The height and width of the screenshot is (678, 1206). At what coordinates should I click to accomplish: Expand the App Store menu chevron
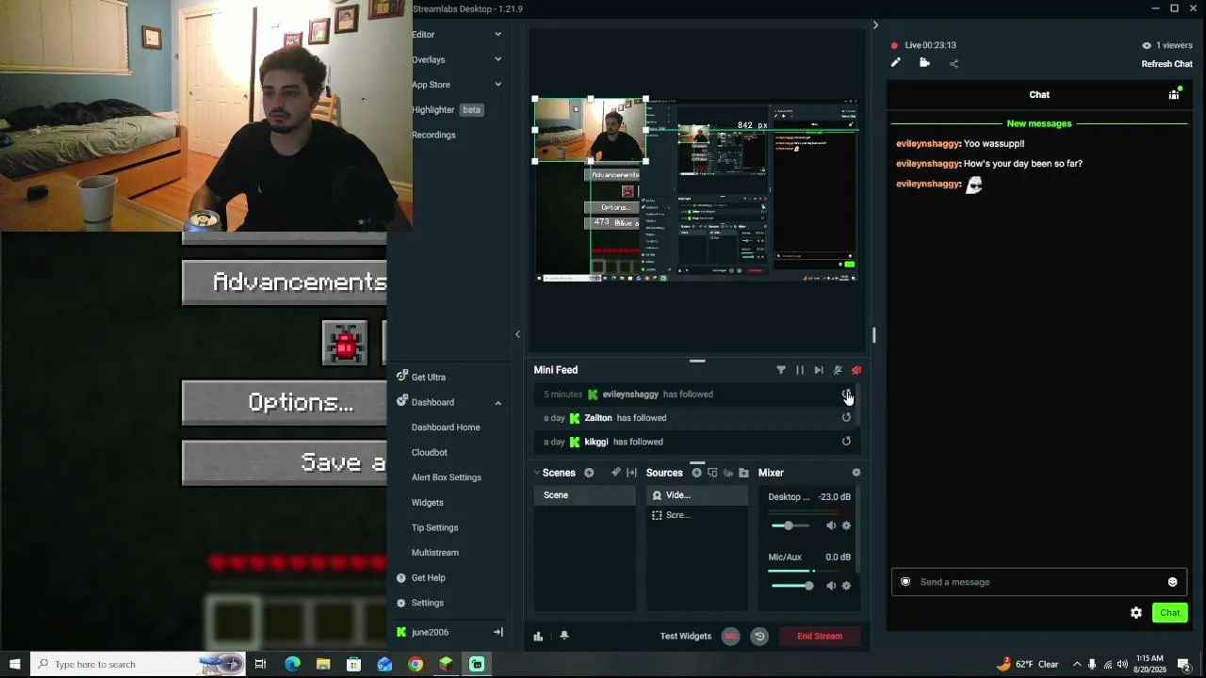point(497,85)
